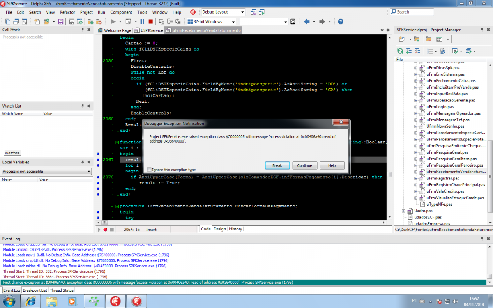
Task: Click the Help question mark icon
Action: (x=340, y=21)
